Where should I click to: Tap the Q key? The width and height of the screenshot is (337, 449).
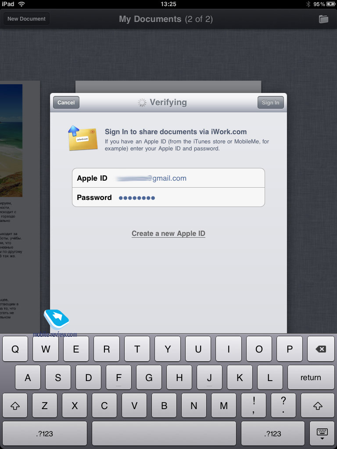[15, 349]
